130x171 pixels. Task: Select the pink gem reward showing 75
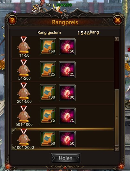67,116
